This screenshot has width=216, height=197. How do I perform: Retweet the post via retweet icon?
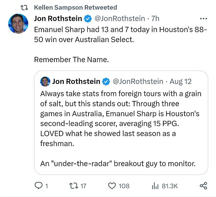[74, 186]
